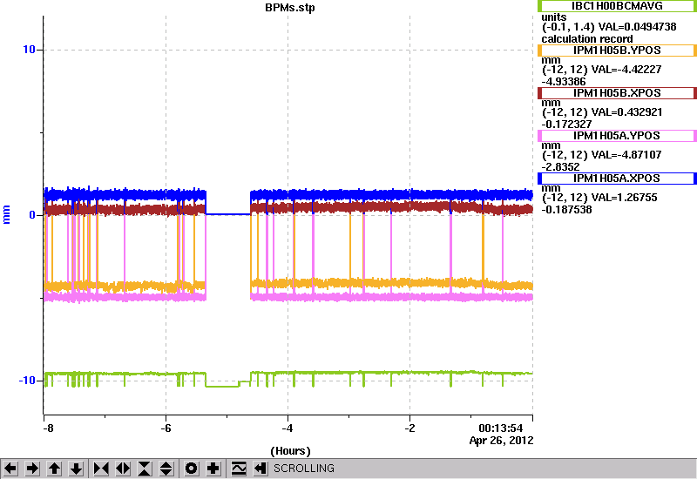
Task: Click the -4 x-axis tick label
Action: click(x=288, y=428)
